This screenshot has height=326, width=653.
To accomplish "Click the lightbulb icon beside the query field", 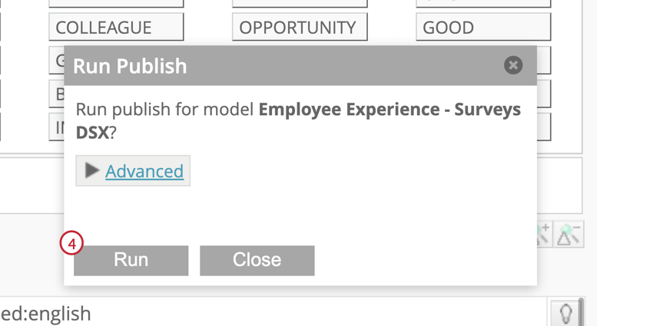I will [x=565, y=313].
